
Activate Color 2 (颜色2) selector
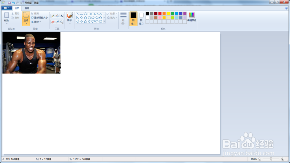tap(141, 19)
